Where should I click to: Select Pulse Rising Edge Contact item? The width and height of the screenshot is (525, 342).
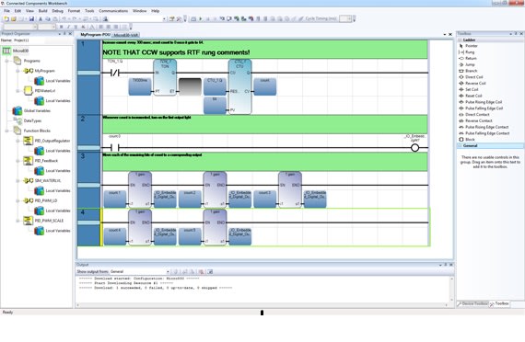point(484,127)
